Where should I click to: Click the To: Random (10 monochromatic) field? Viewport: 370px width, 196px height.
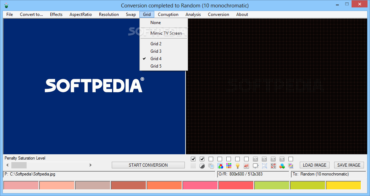coord(329,174)
